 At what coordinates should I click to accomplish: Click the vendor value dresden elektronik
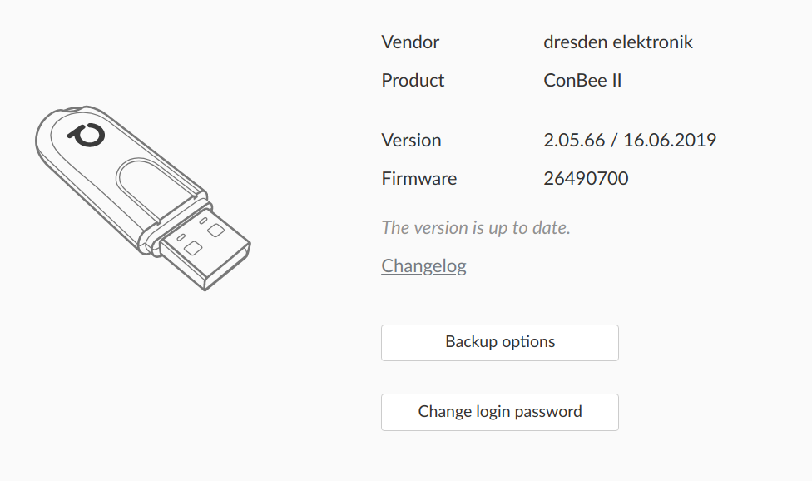click(x=618, y=42)
